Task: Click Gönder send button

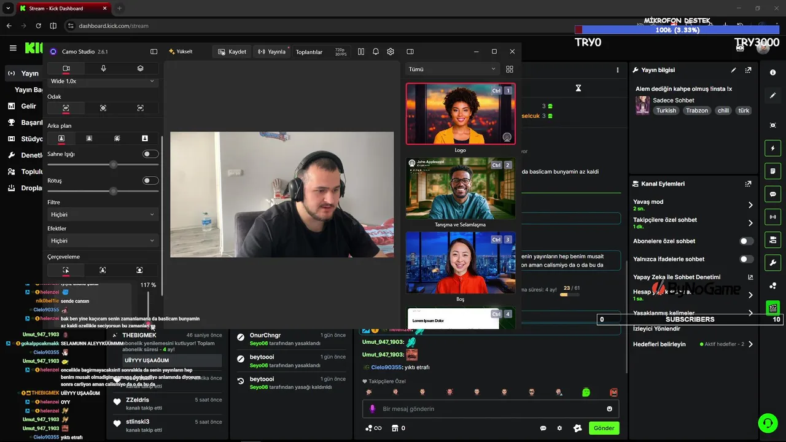Action: coord(604,428)
